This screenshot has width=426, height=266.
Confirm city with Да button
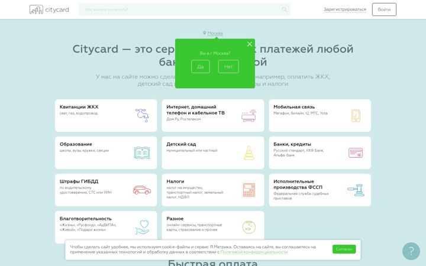coord(201,66)
